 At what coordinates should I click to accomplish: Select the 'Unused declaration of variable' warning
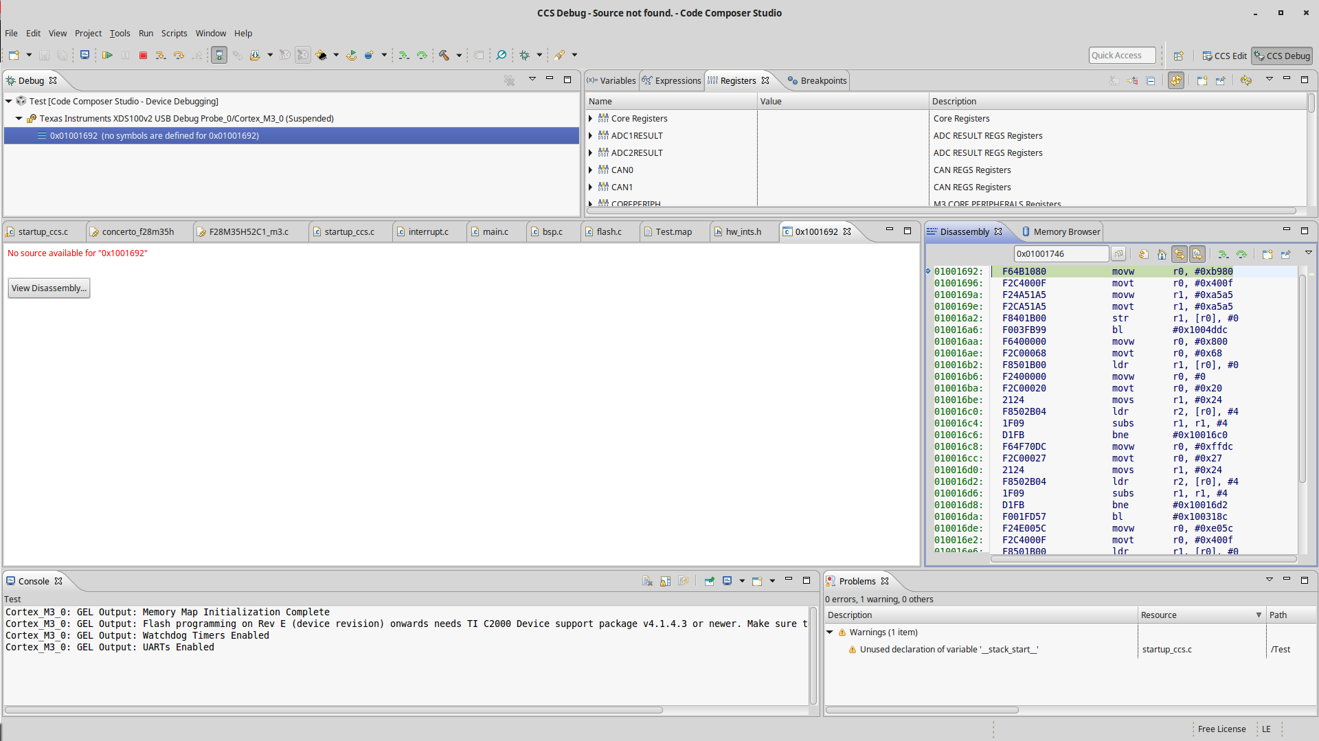(x=948, y=650)
